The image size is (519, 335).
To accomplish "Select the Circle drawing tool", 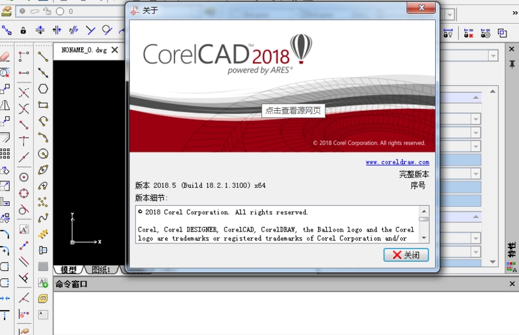I will pyautogui.click(x=43, y=154).
